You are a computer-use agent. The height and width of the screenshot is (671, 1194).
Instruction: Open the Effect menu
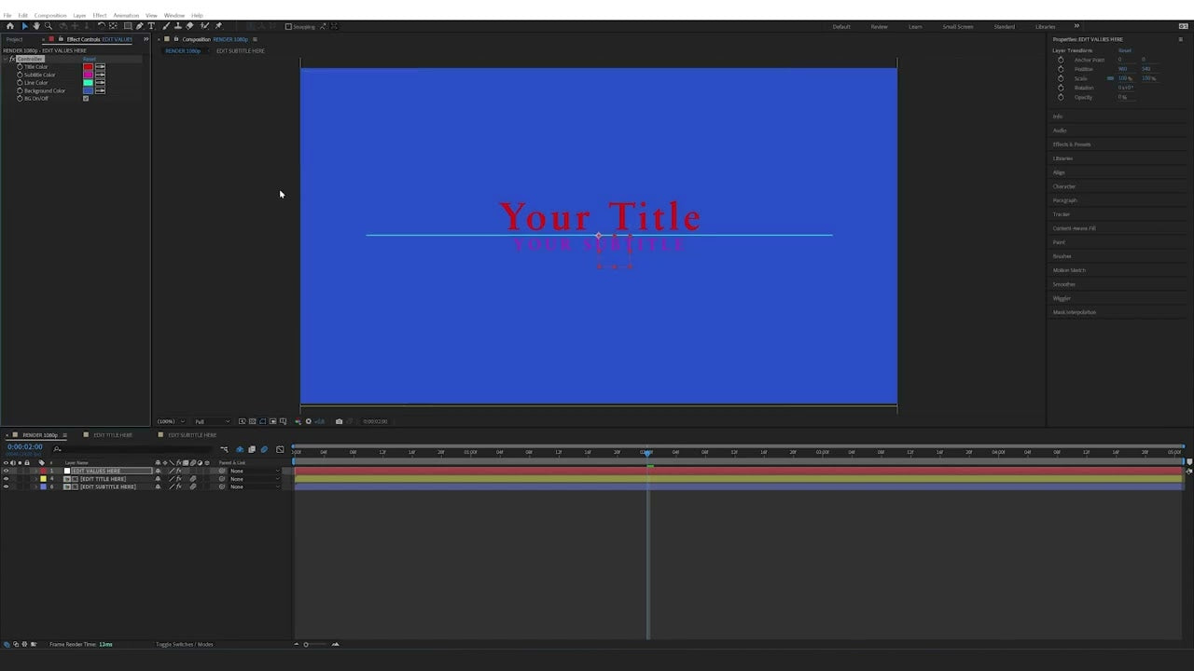[x=100, y=15]
